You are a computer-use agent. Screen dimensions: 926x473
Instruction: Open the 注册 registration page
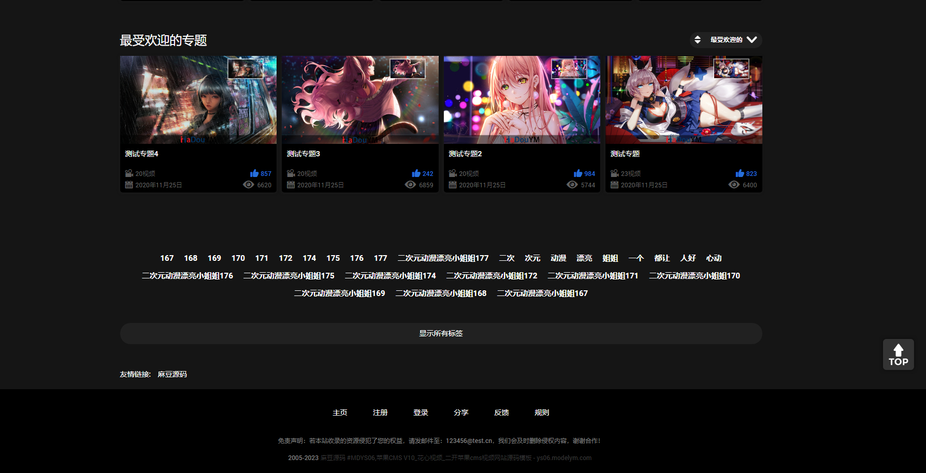[380, 412]
